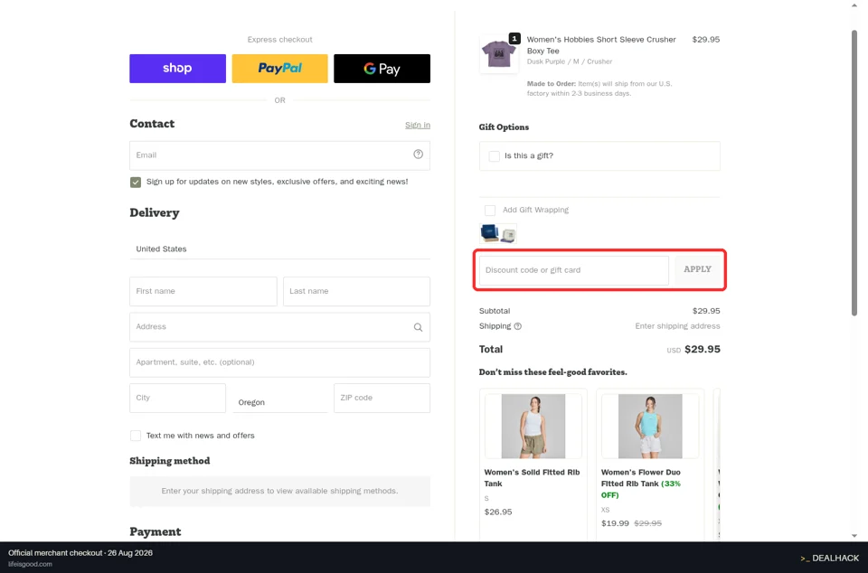This screenshot has height=573, width=868.
Task: Click into the First name field
Action: pyautogui.click(x=203, y=292)
